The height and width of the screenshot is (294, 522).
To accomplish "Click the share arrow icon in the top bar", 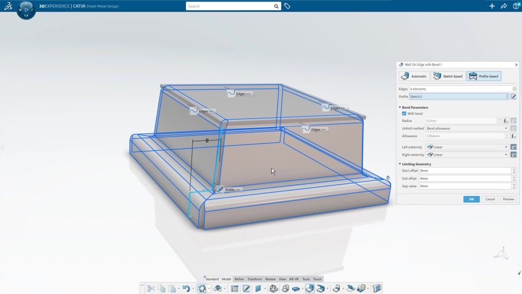I will point(504,6).
